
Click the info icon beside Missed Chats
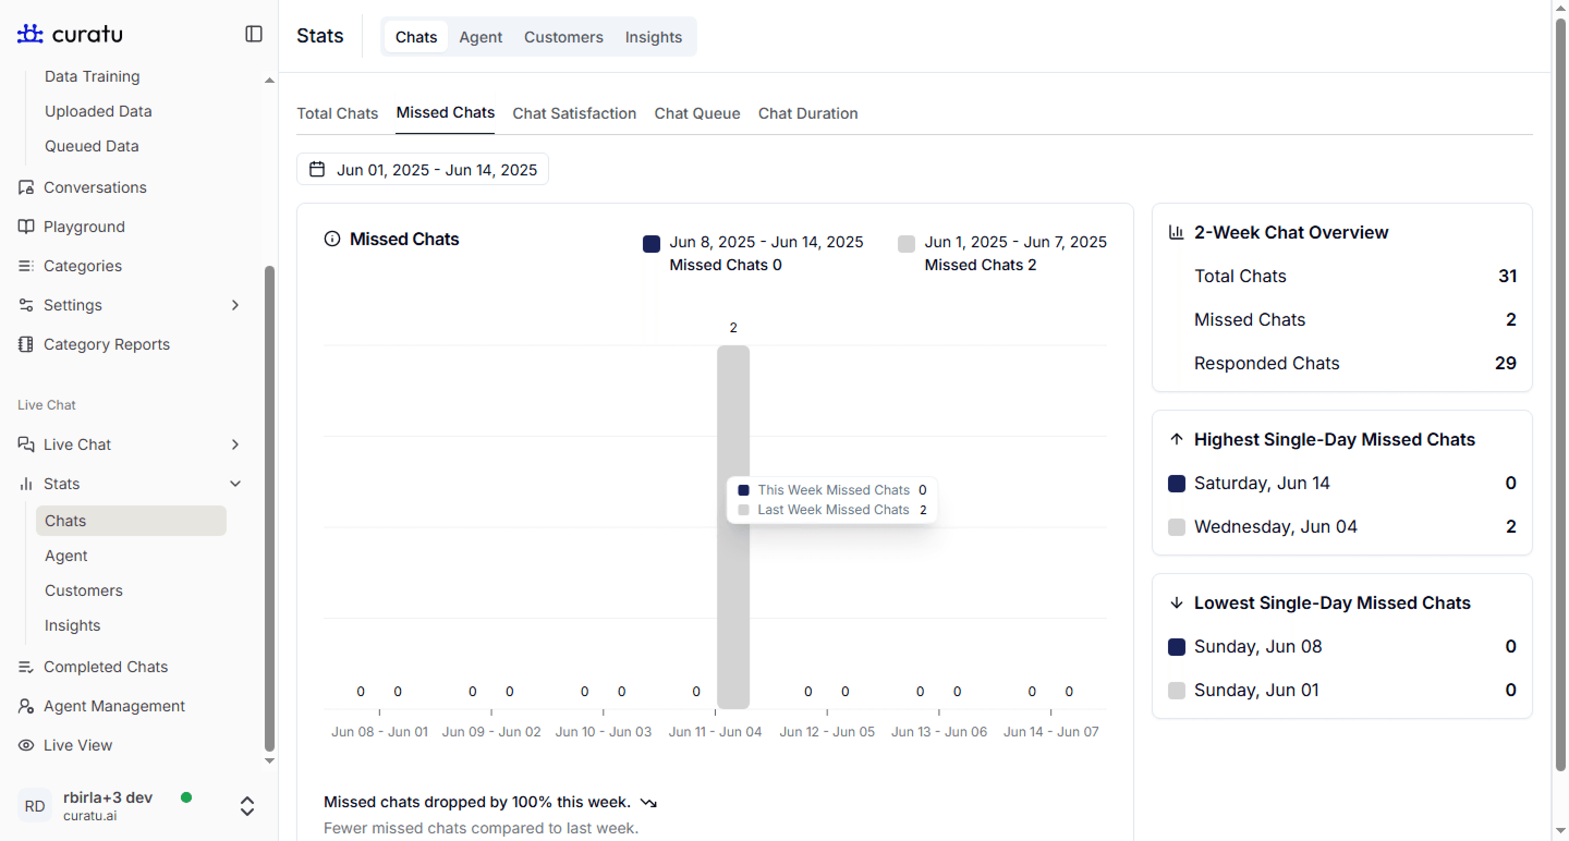click(x=332, y=239)
